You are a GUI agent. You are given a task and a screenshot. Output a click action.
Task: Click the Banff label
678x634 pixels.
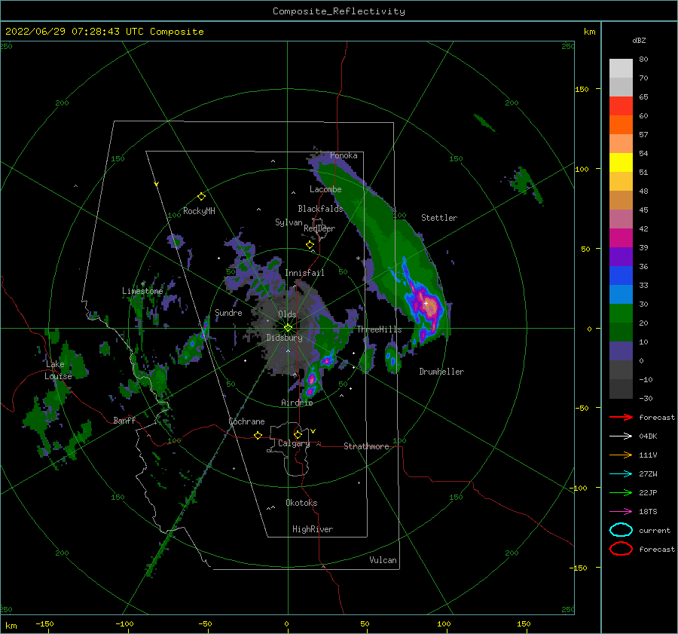coord(124,420)
